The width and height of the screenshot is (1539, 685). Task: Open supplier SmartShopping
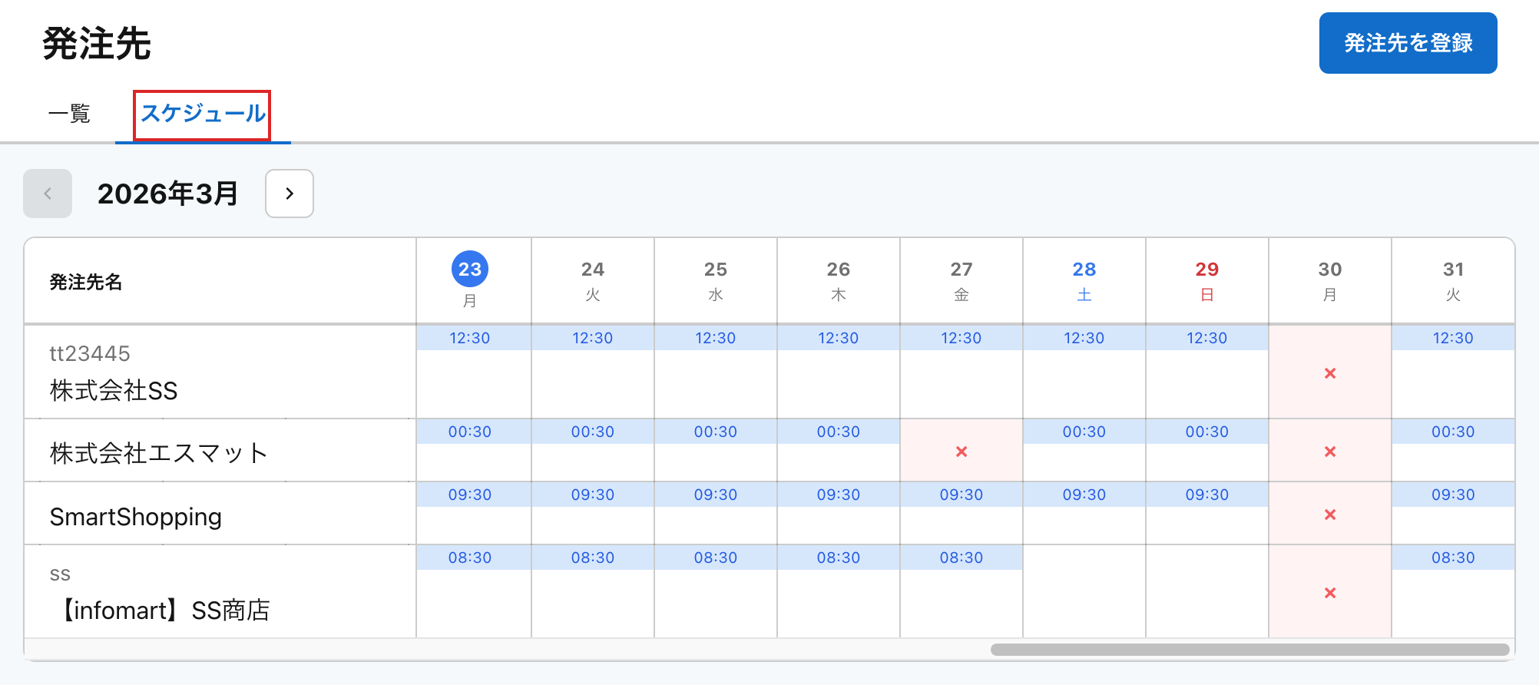pyautogui.click(x=136, y=517)
